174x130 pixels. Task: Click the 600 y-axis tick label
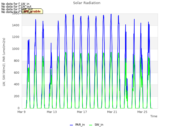click(x=17, y=73)
